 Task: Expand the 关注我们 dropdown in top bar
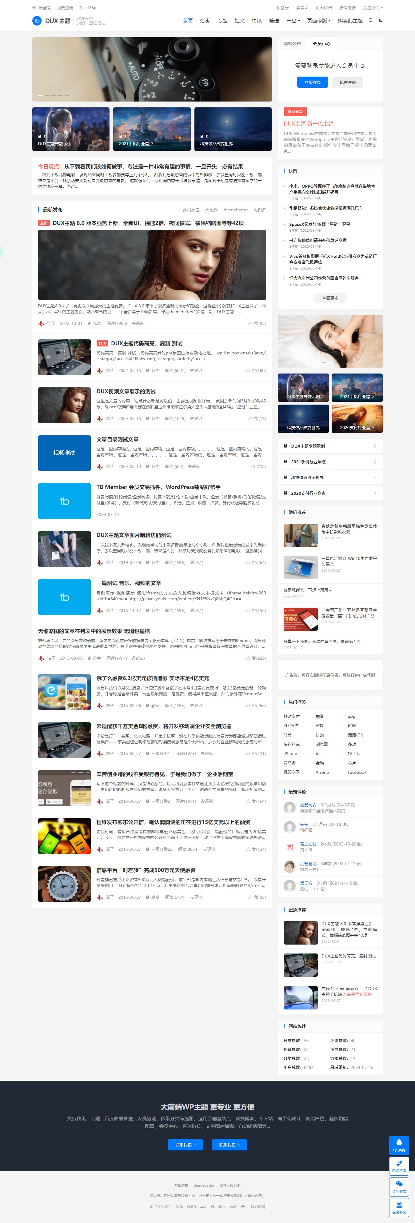pyautogui.click(x=372, y=8)
